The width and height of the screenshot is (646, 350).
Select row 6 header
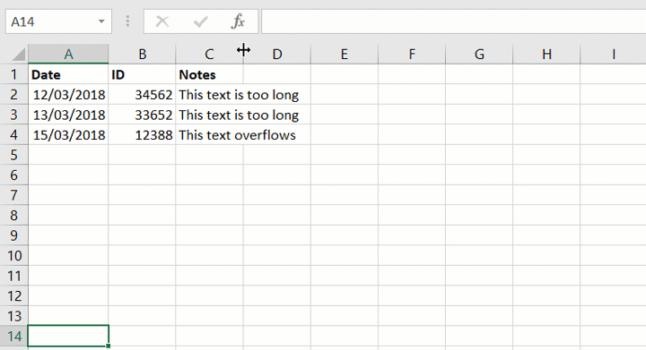14,175
